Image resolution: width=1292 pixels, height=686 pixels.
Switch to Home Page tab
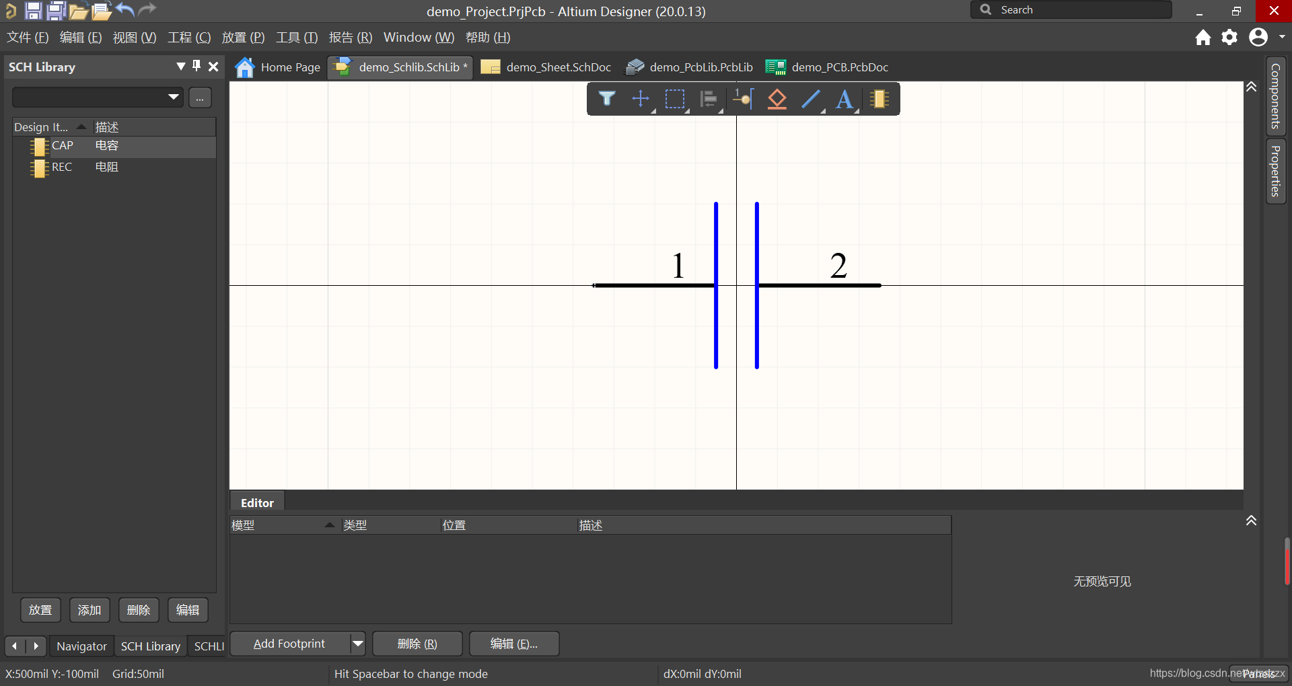pos(278,67)
